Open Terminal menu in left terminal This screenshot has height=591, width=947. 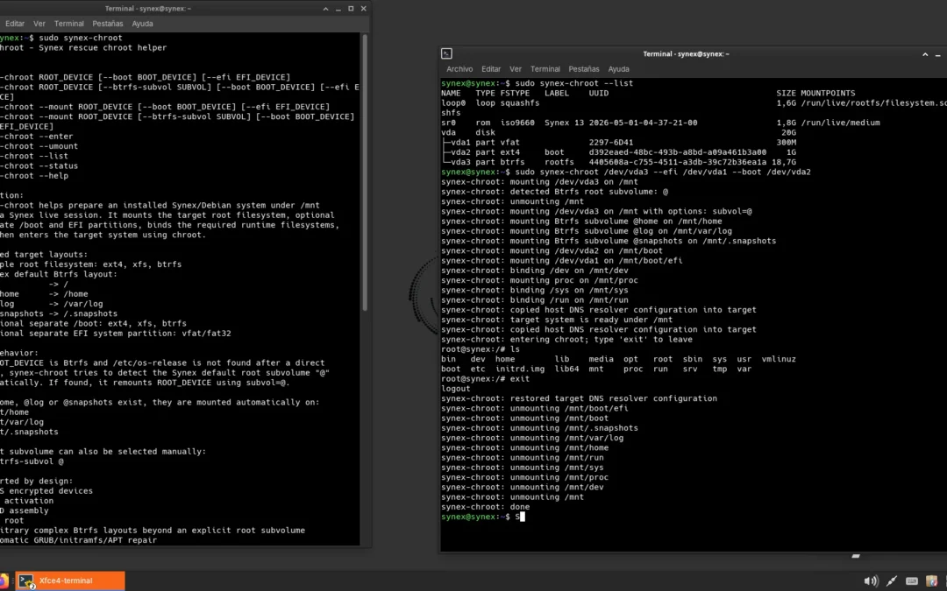[x=69, y=24]
